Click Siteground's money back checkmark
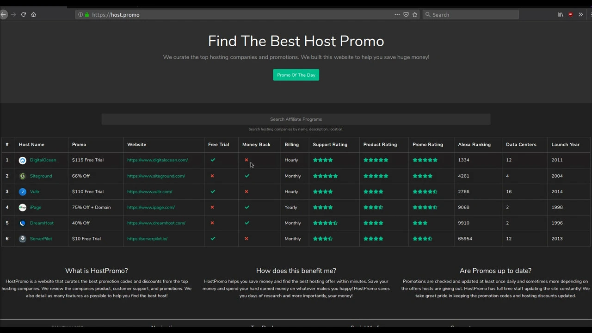 tap(247, 176)
